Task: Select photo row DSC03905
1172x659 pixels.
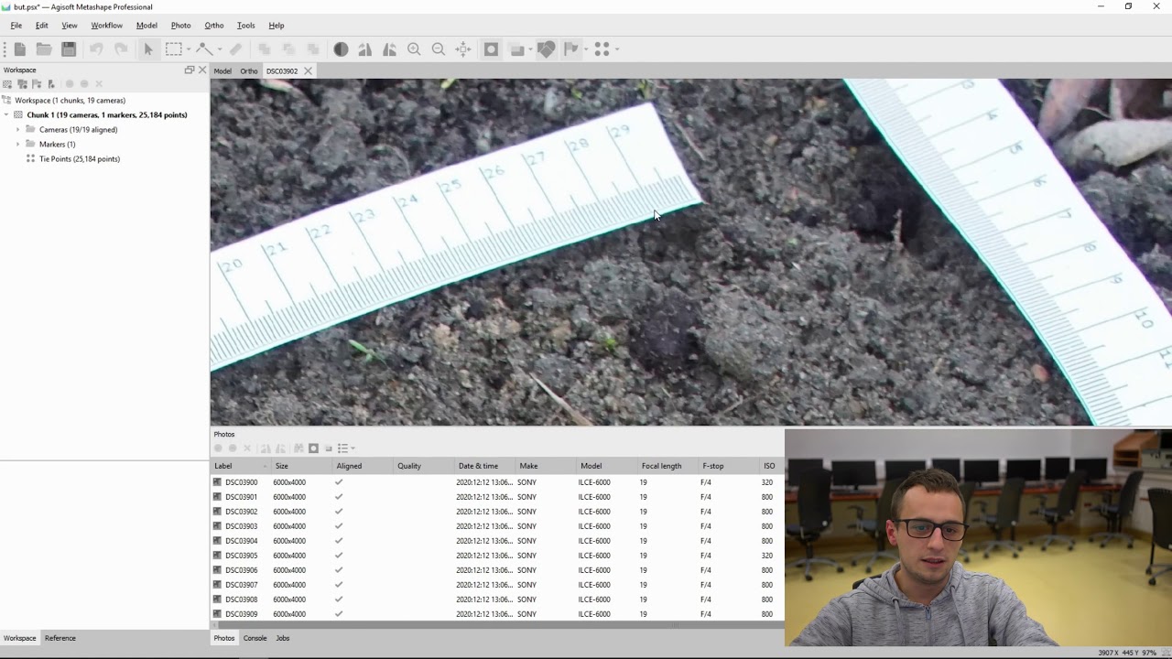Action: (497, 556)
